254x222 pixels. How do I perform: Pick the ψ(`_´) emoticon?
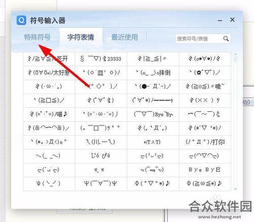click(x=49, y=184)
